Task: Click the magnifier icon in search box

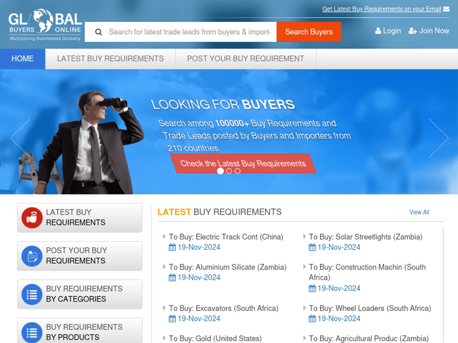Action: tap(98, 32)
